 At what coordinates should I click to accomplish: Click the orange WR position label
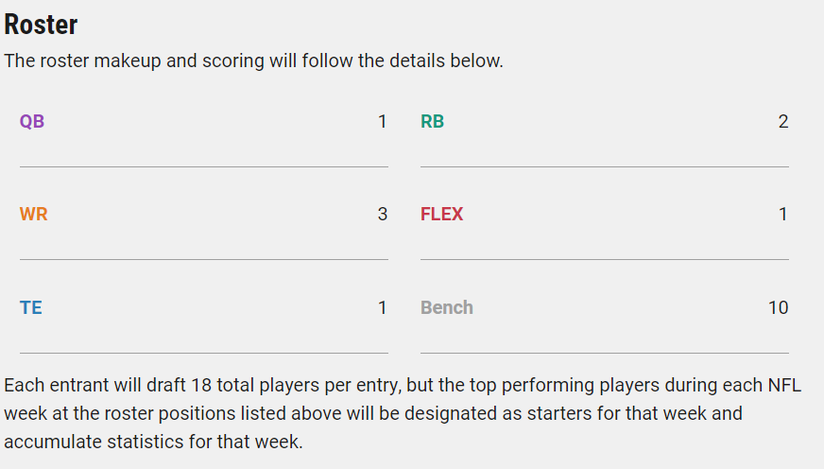coord(34,214)
